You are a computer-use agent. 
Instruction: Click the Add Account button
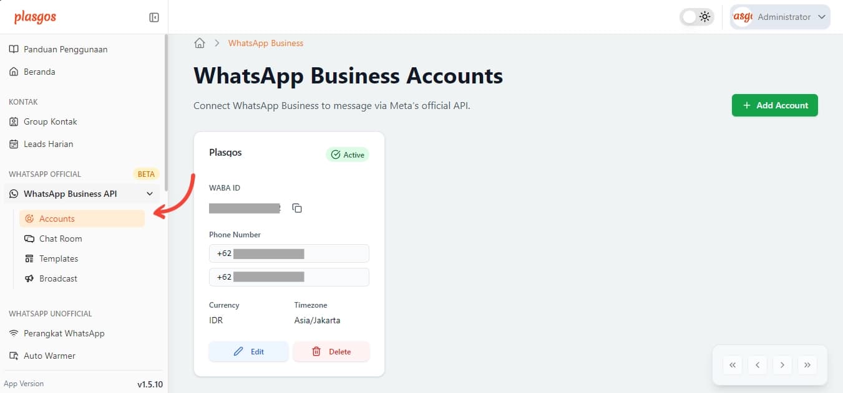point(774,105)
